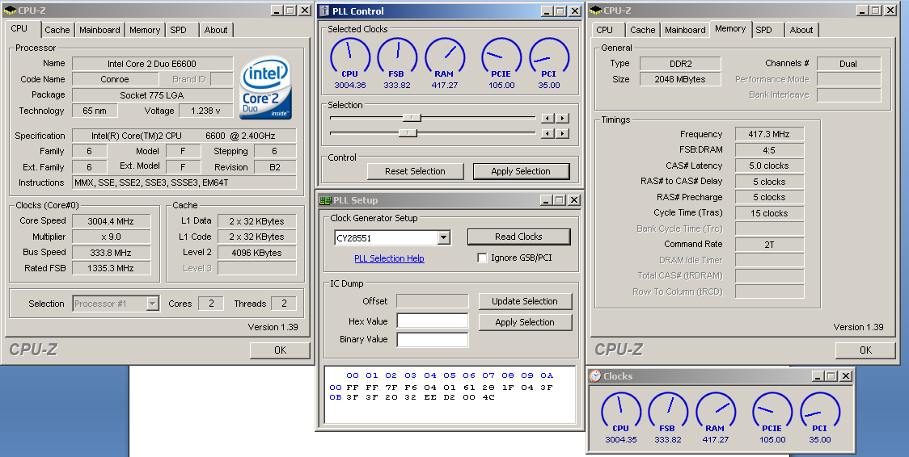Enable the Ignore GSB/PCI checkbox

pos(483,258)
